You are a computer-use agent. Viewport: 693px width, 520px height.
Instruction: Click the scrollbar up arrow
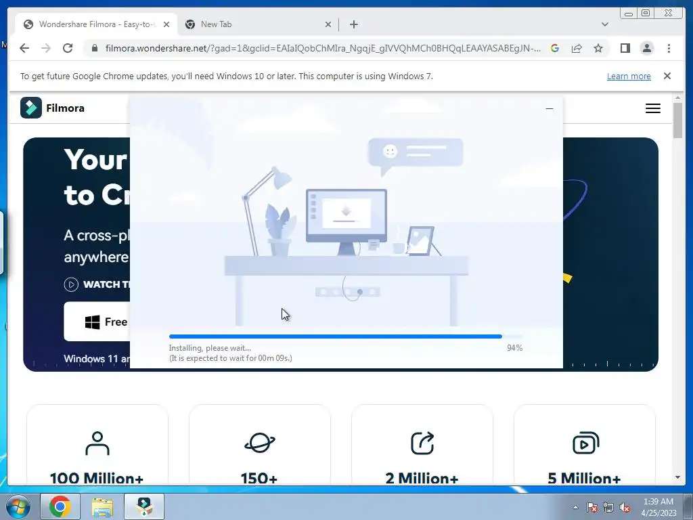tap(677, 97)
